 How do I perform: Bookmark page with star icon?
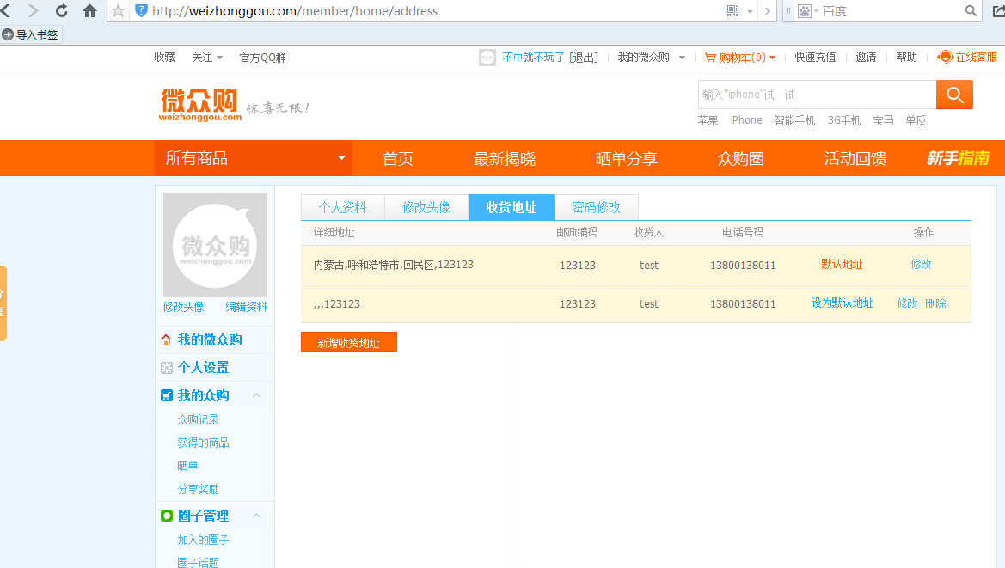click(x=118, y=11)
